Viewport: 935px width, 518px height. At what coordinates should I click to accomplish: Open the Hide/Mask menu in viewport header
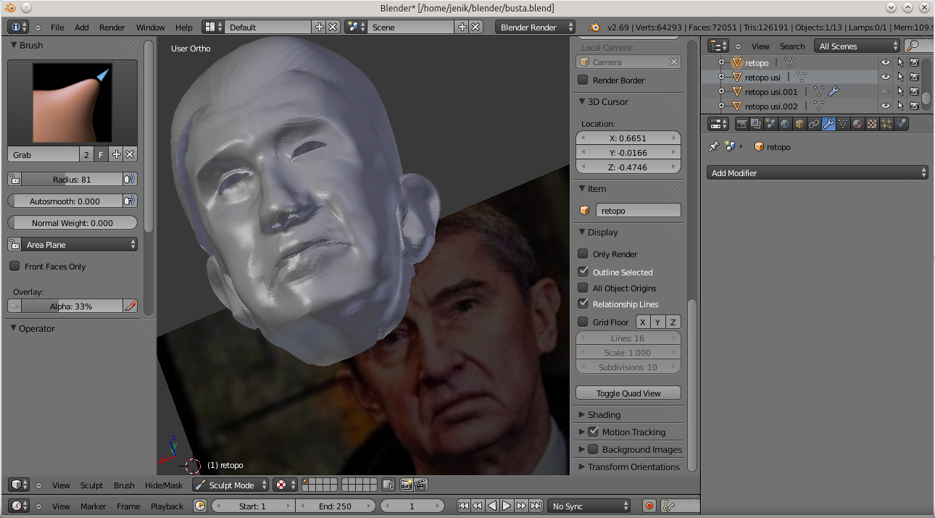164,485
